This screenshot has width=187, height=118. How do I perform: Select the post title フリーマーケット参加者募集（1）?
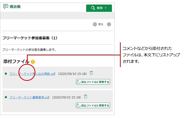click(x=30, y=38)
